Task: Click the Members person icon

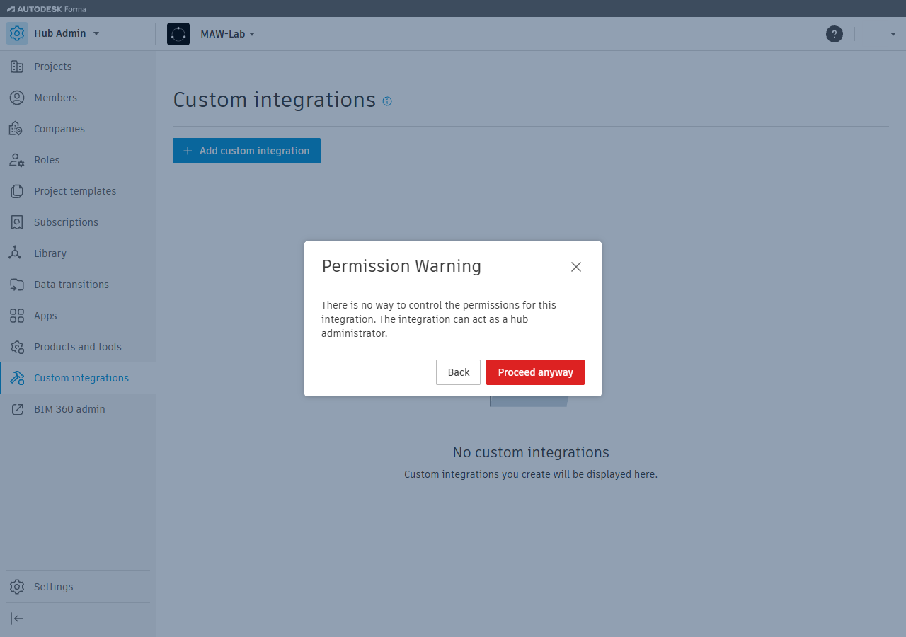Action: (17, 98)
